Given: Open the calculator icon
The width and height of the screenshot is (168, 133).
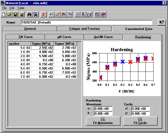Looking at the screenshot, I should [97, 14].
